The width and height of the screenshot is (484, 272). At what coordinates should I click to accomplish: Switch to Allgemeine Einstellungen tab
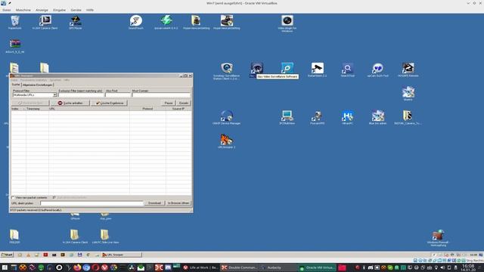pyautogui.click(x=38, y=85)
